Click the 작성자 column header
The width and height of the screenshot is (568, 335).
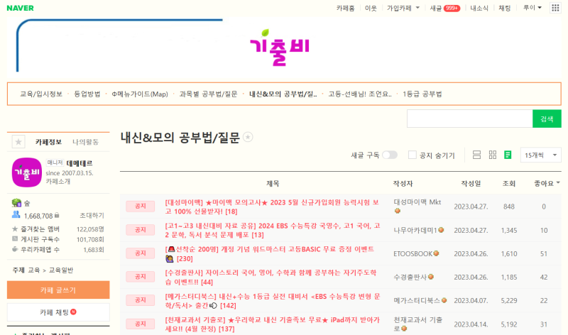coord(403,184)
